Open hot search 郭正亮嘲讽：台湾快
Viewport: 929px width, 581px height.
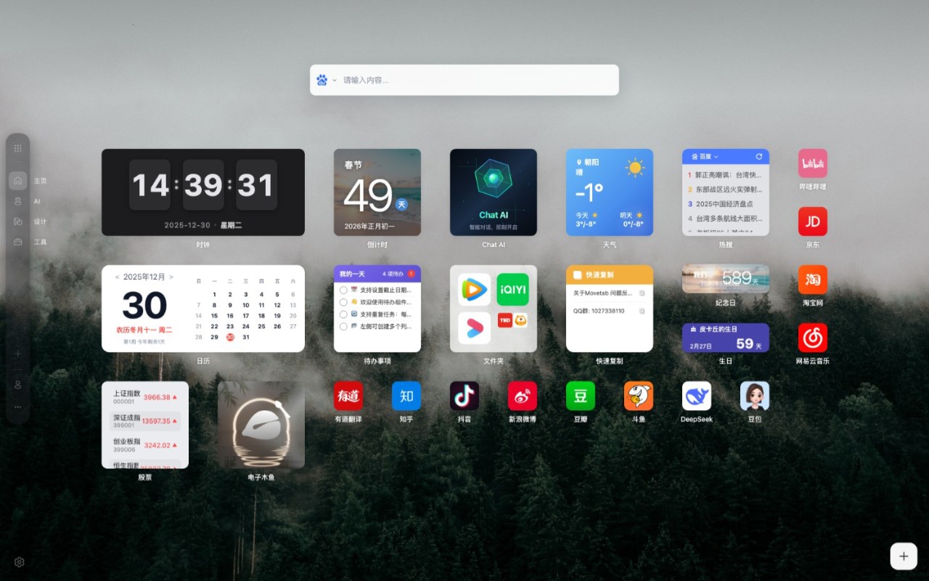click(725, 175)
